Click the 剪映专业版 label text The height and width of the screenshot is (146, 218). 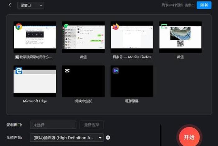(x=83, y=101)
